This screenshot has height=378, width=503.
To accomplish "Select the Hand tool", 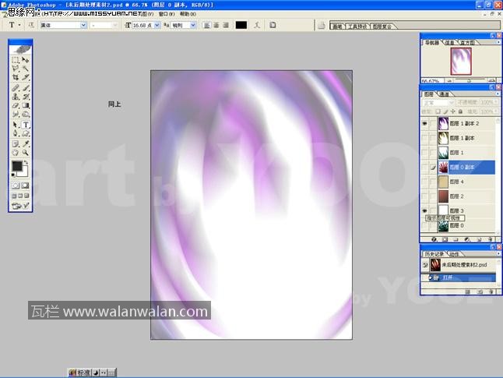I will click(x=16, y=153).
